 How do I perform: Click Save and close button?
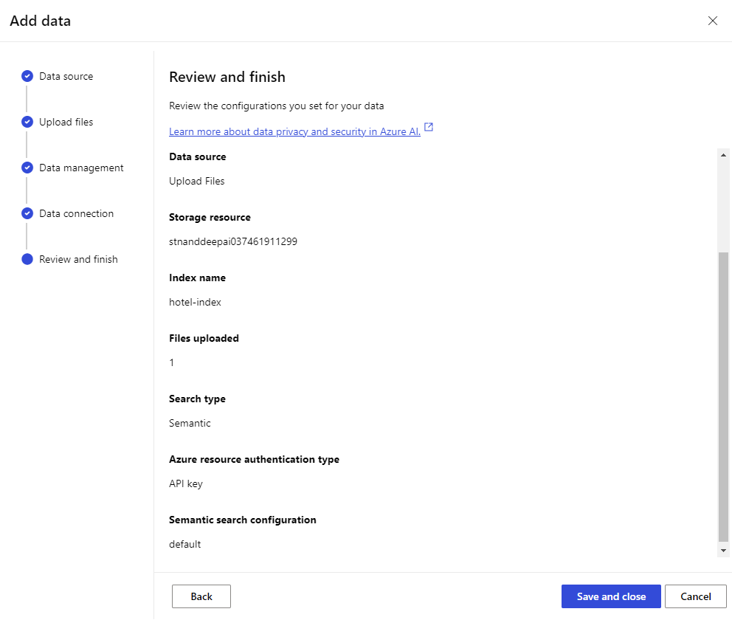[611, 596]
